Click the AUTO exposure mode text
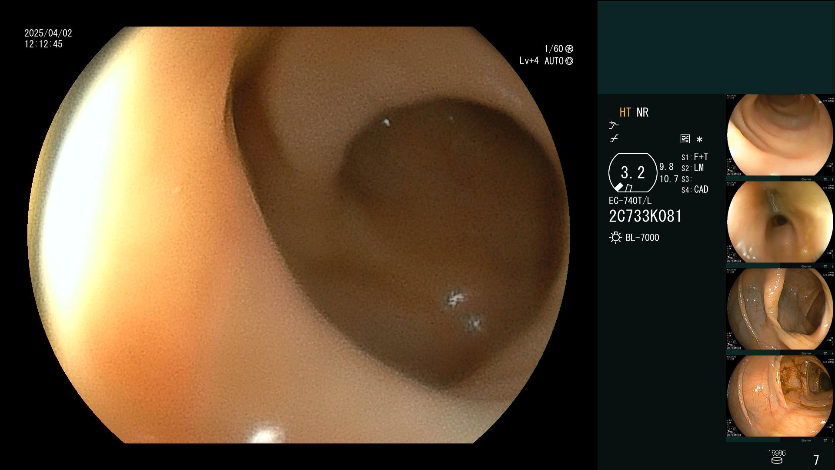 (554, 61)
